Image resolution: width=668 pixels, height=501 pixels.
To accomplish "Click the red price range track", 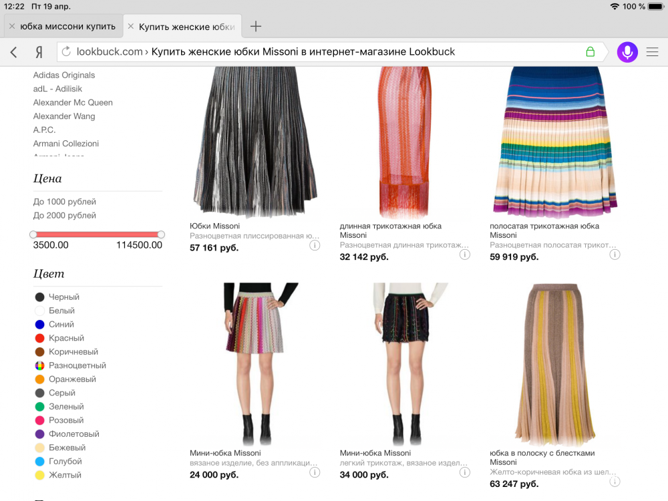I will click(97, 234).
